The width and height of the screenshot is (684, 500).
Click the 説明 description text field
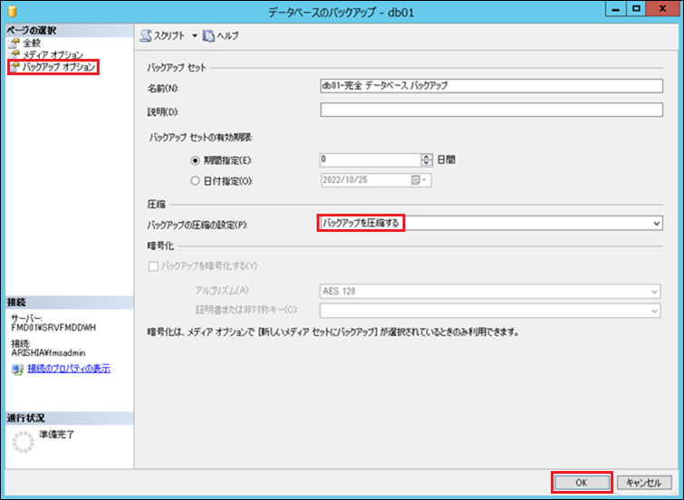click(x=492, y=111)
